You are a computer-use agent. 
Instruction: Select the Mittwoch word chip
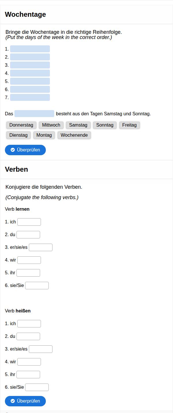[51, 125]
